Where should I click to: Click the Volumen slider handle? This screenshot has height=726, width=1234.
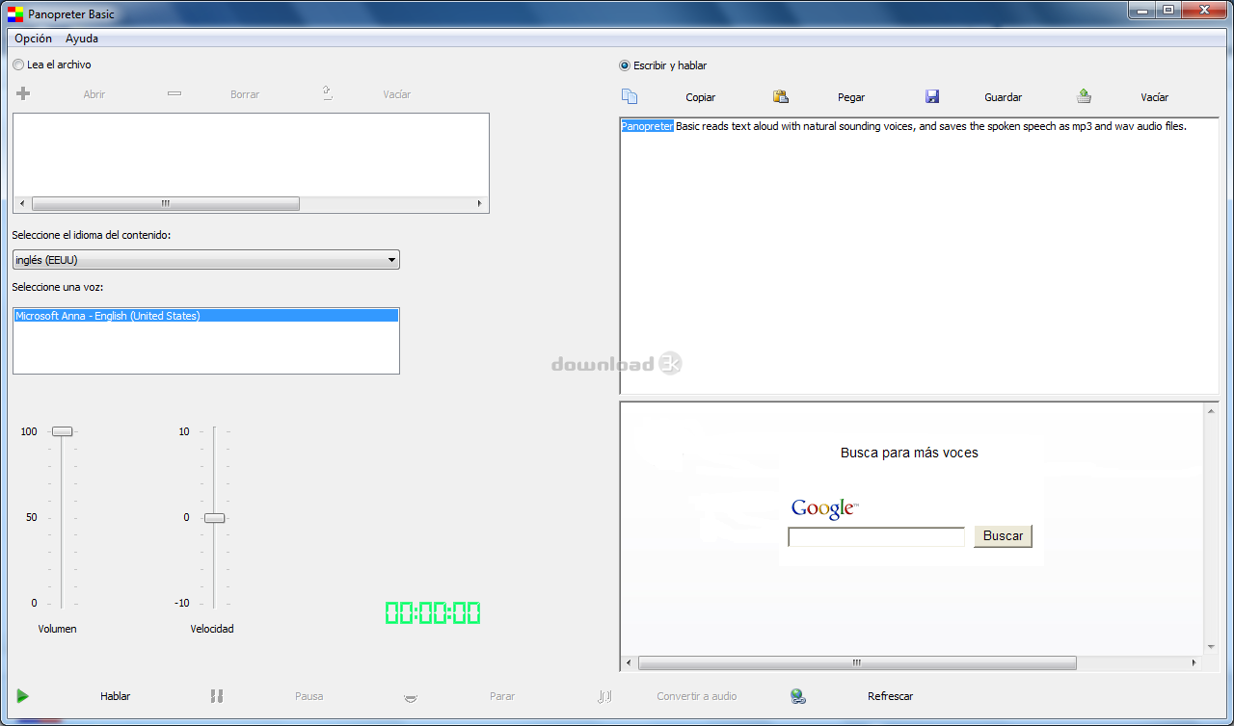(62, 431)
